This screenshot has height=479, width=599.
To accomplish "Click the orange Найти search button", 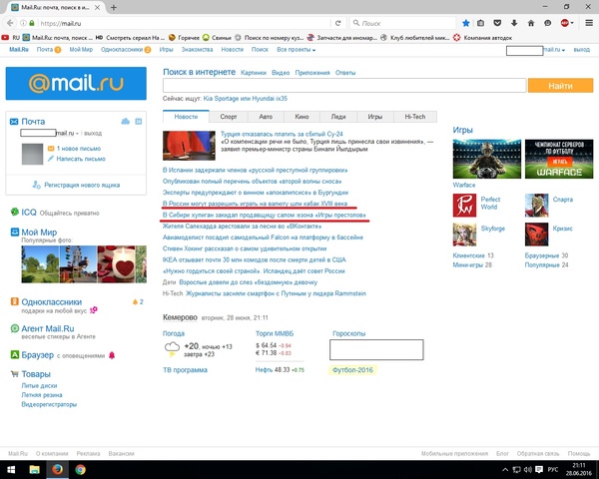I will click(x=560, y=86).
